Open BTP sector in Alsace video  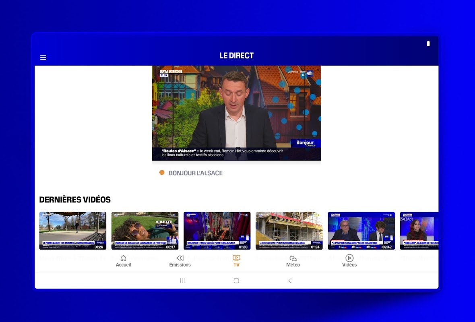289,231
